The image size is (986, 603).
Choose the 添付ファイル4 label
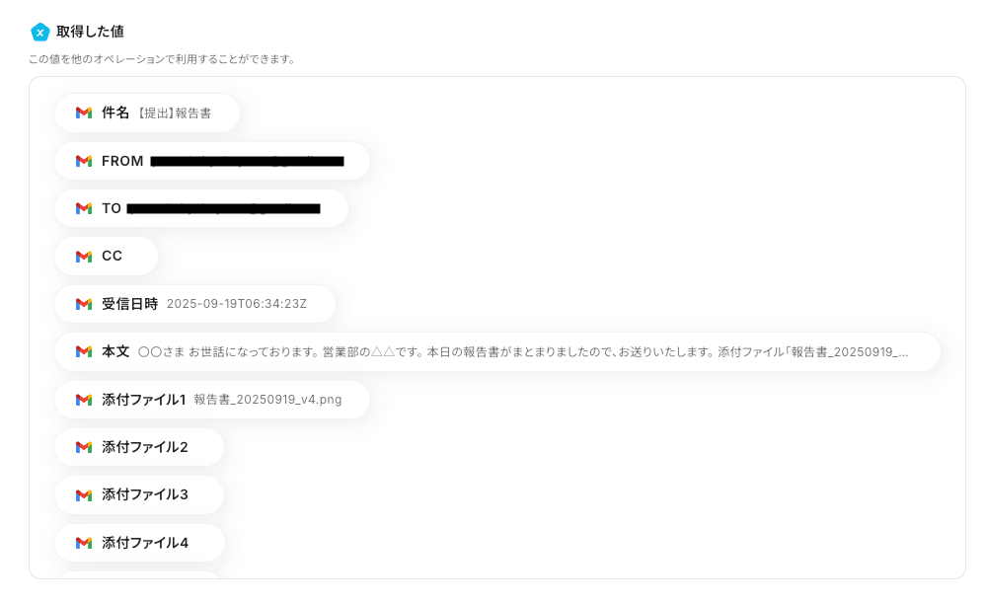[x=145, y=543]
